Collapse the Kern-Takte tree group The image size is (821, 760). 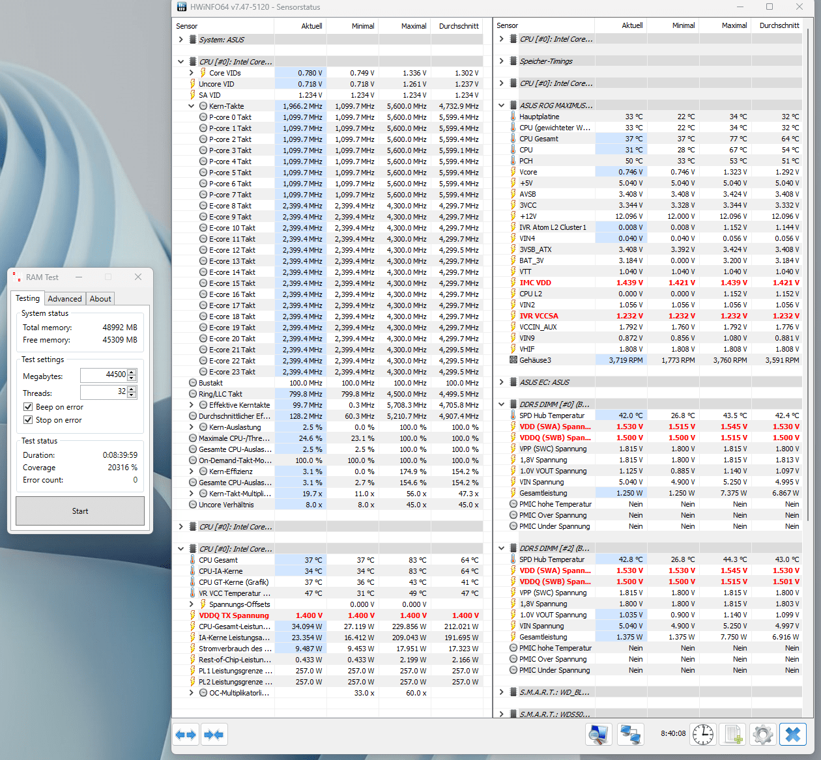[192, 106]
